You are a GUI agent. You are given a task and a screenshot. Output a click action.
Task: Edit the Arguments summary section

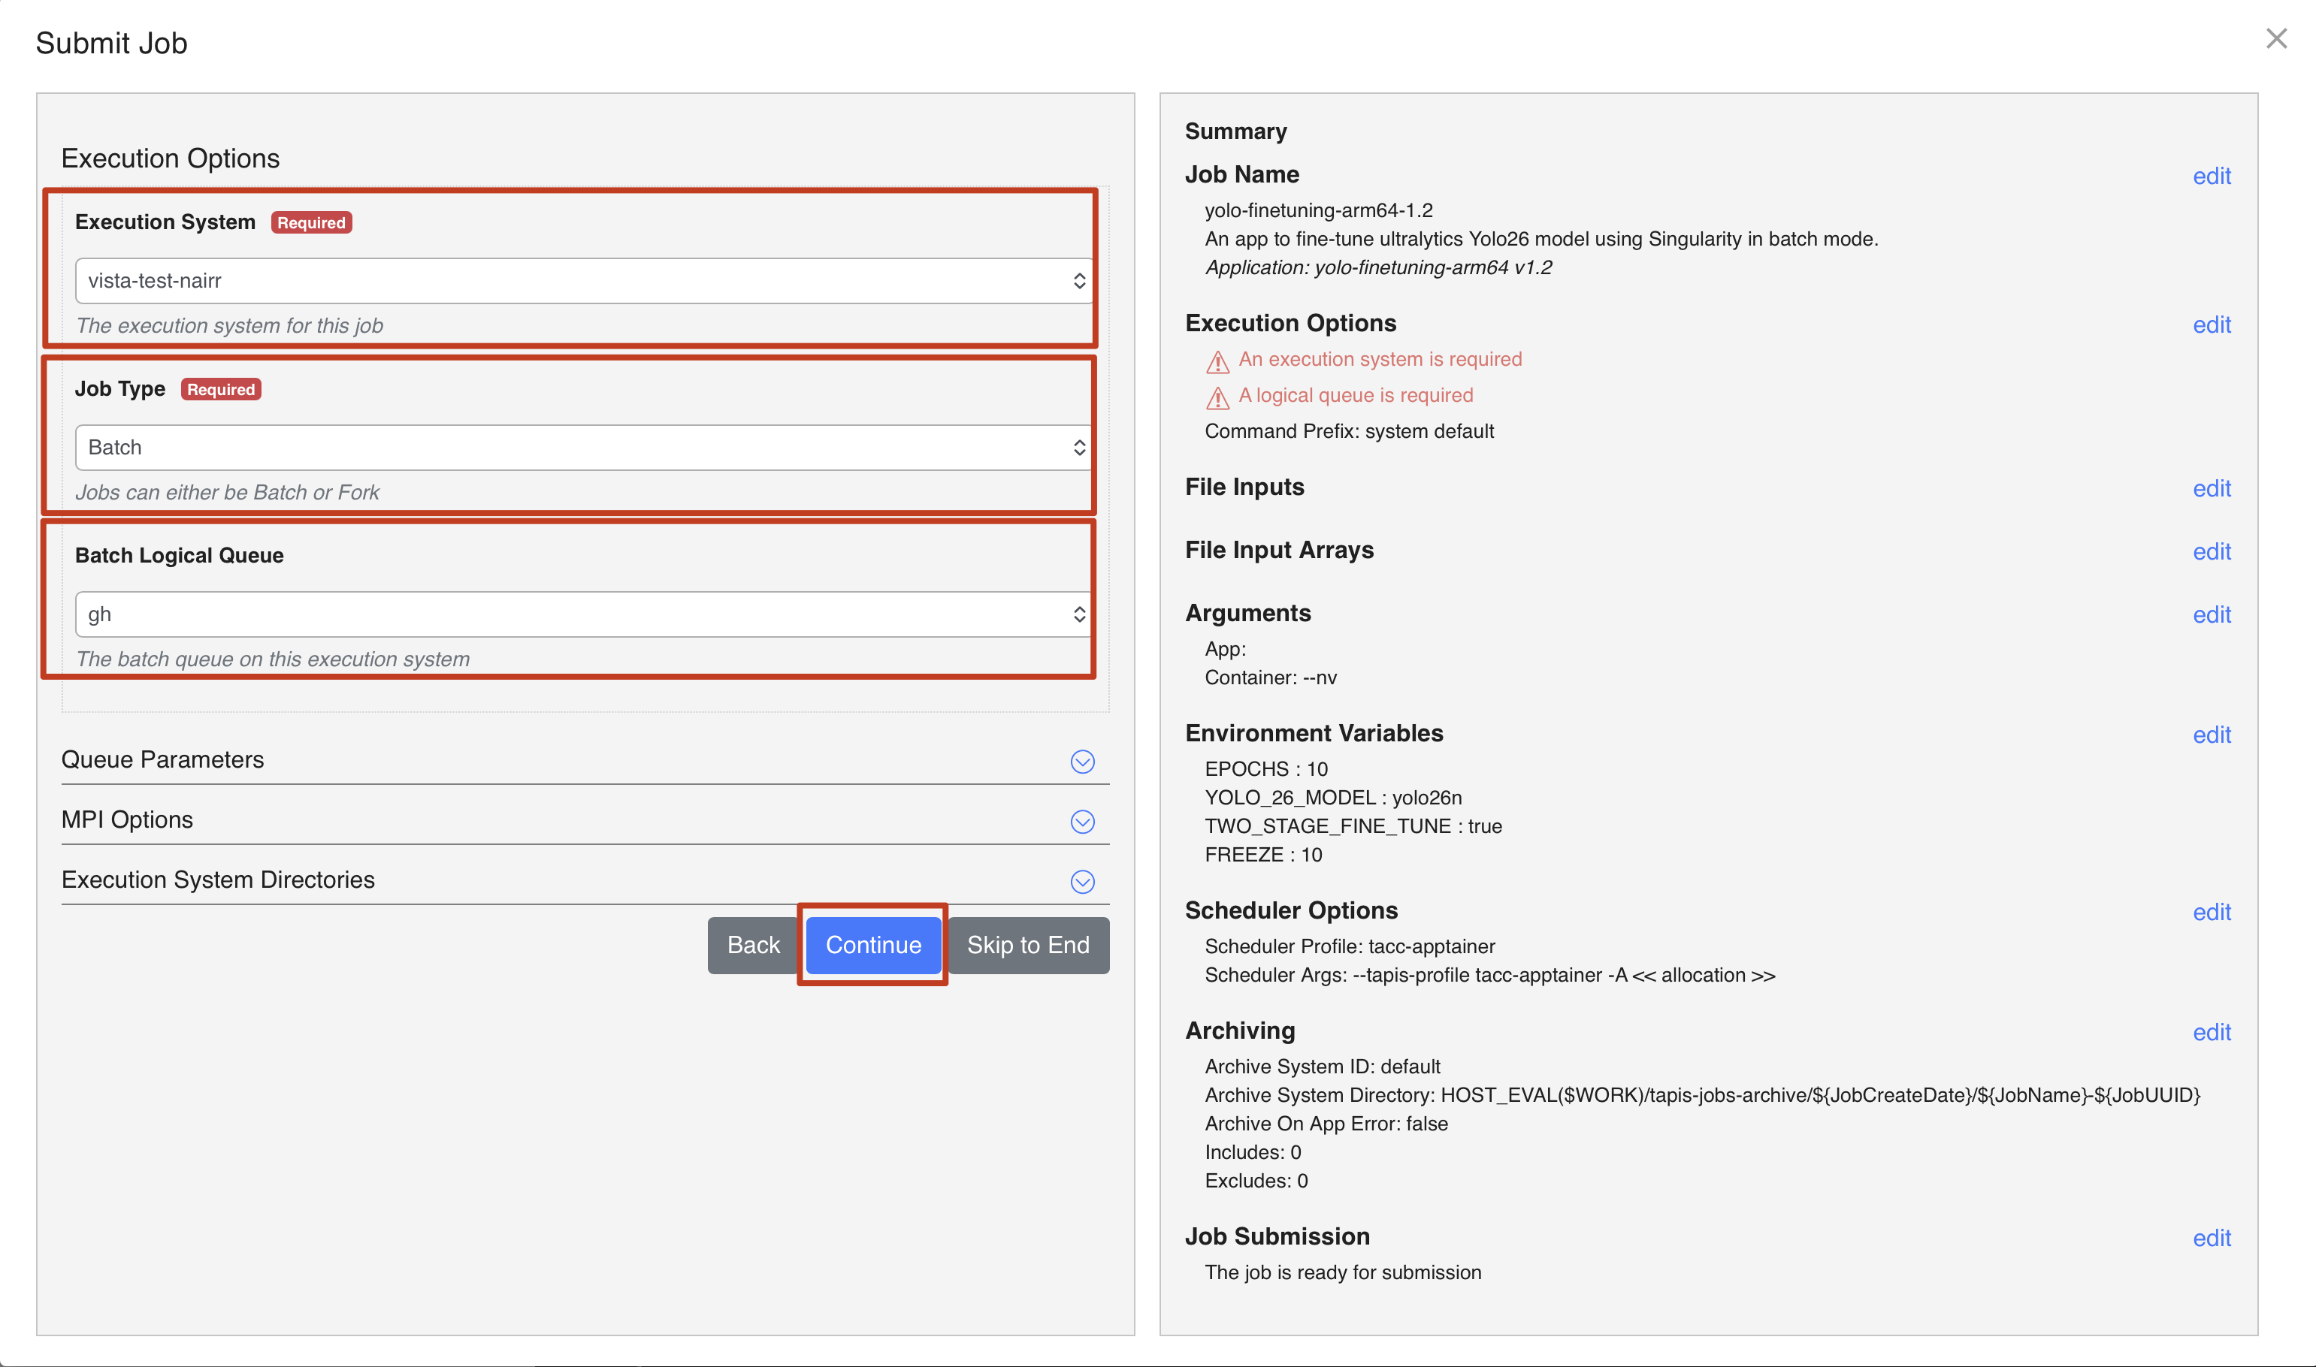click(x=2211, y=615)
